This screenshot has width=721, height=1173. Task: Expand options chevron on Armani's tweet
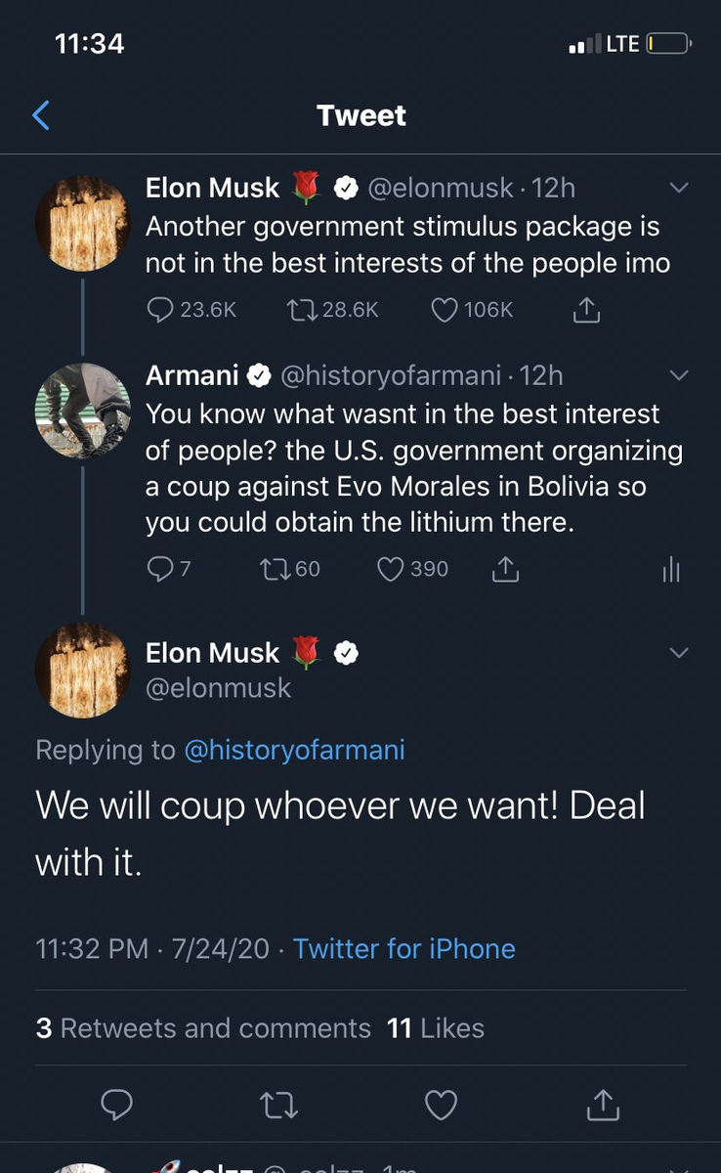point(678,375)
